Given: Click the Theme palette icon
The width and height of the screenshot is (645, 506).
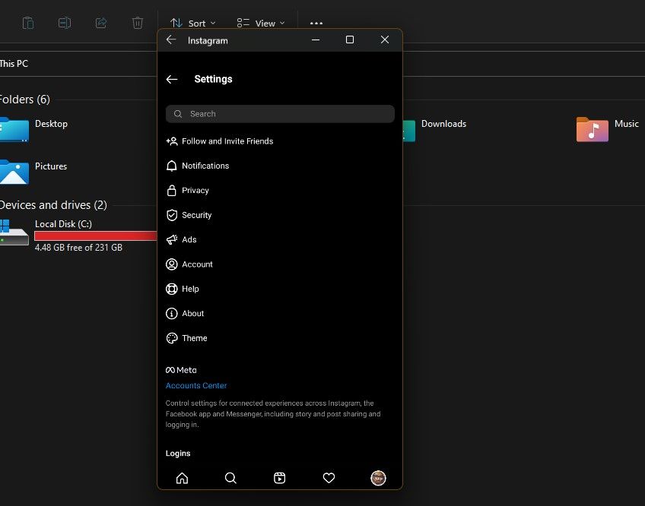Looking at the screenshot, I should [x=172, y=338].
